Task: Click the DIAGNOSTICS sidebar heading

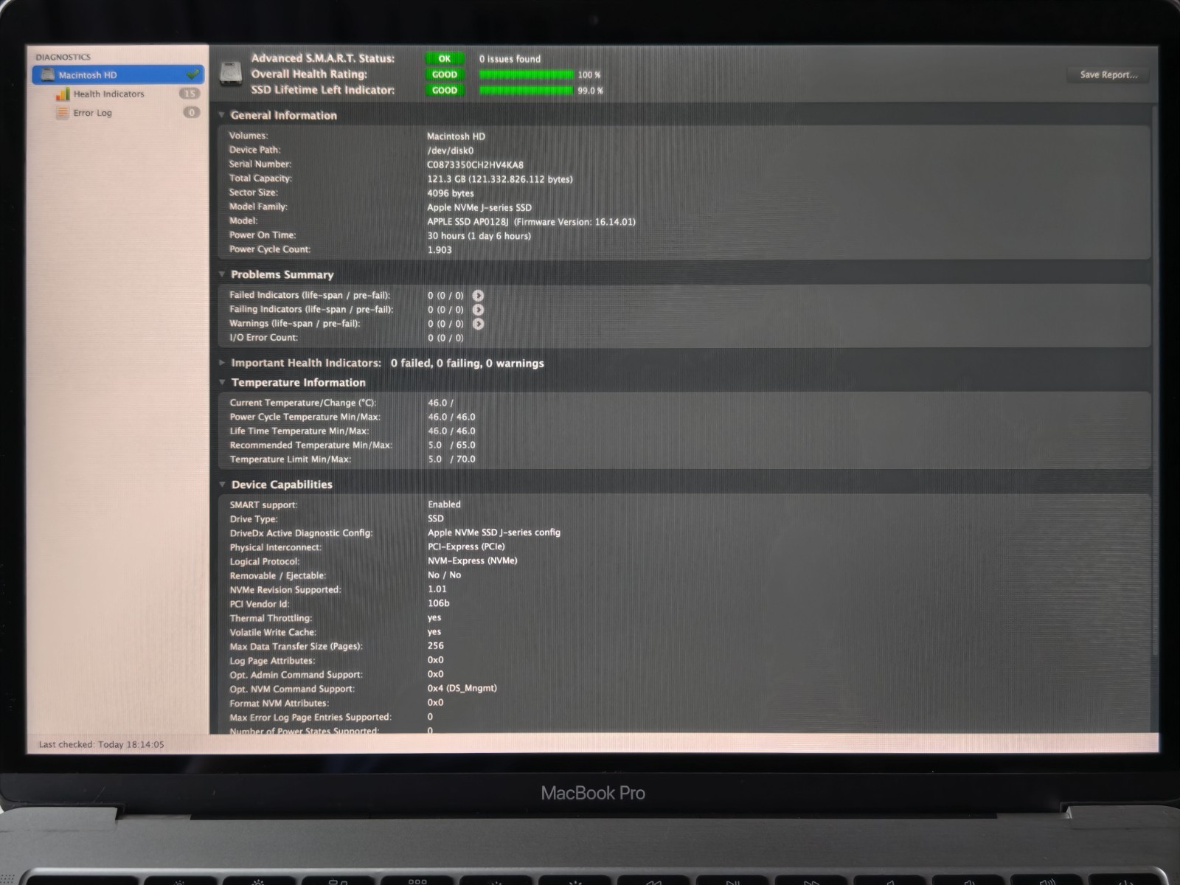Action: tap(63, 57)
